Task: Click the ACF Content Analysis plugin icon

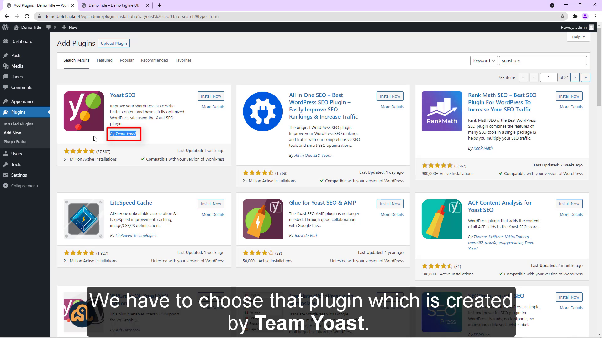Action: pyautogui.click(x=442, y=219)
